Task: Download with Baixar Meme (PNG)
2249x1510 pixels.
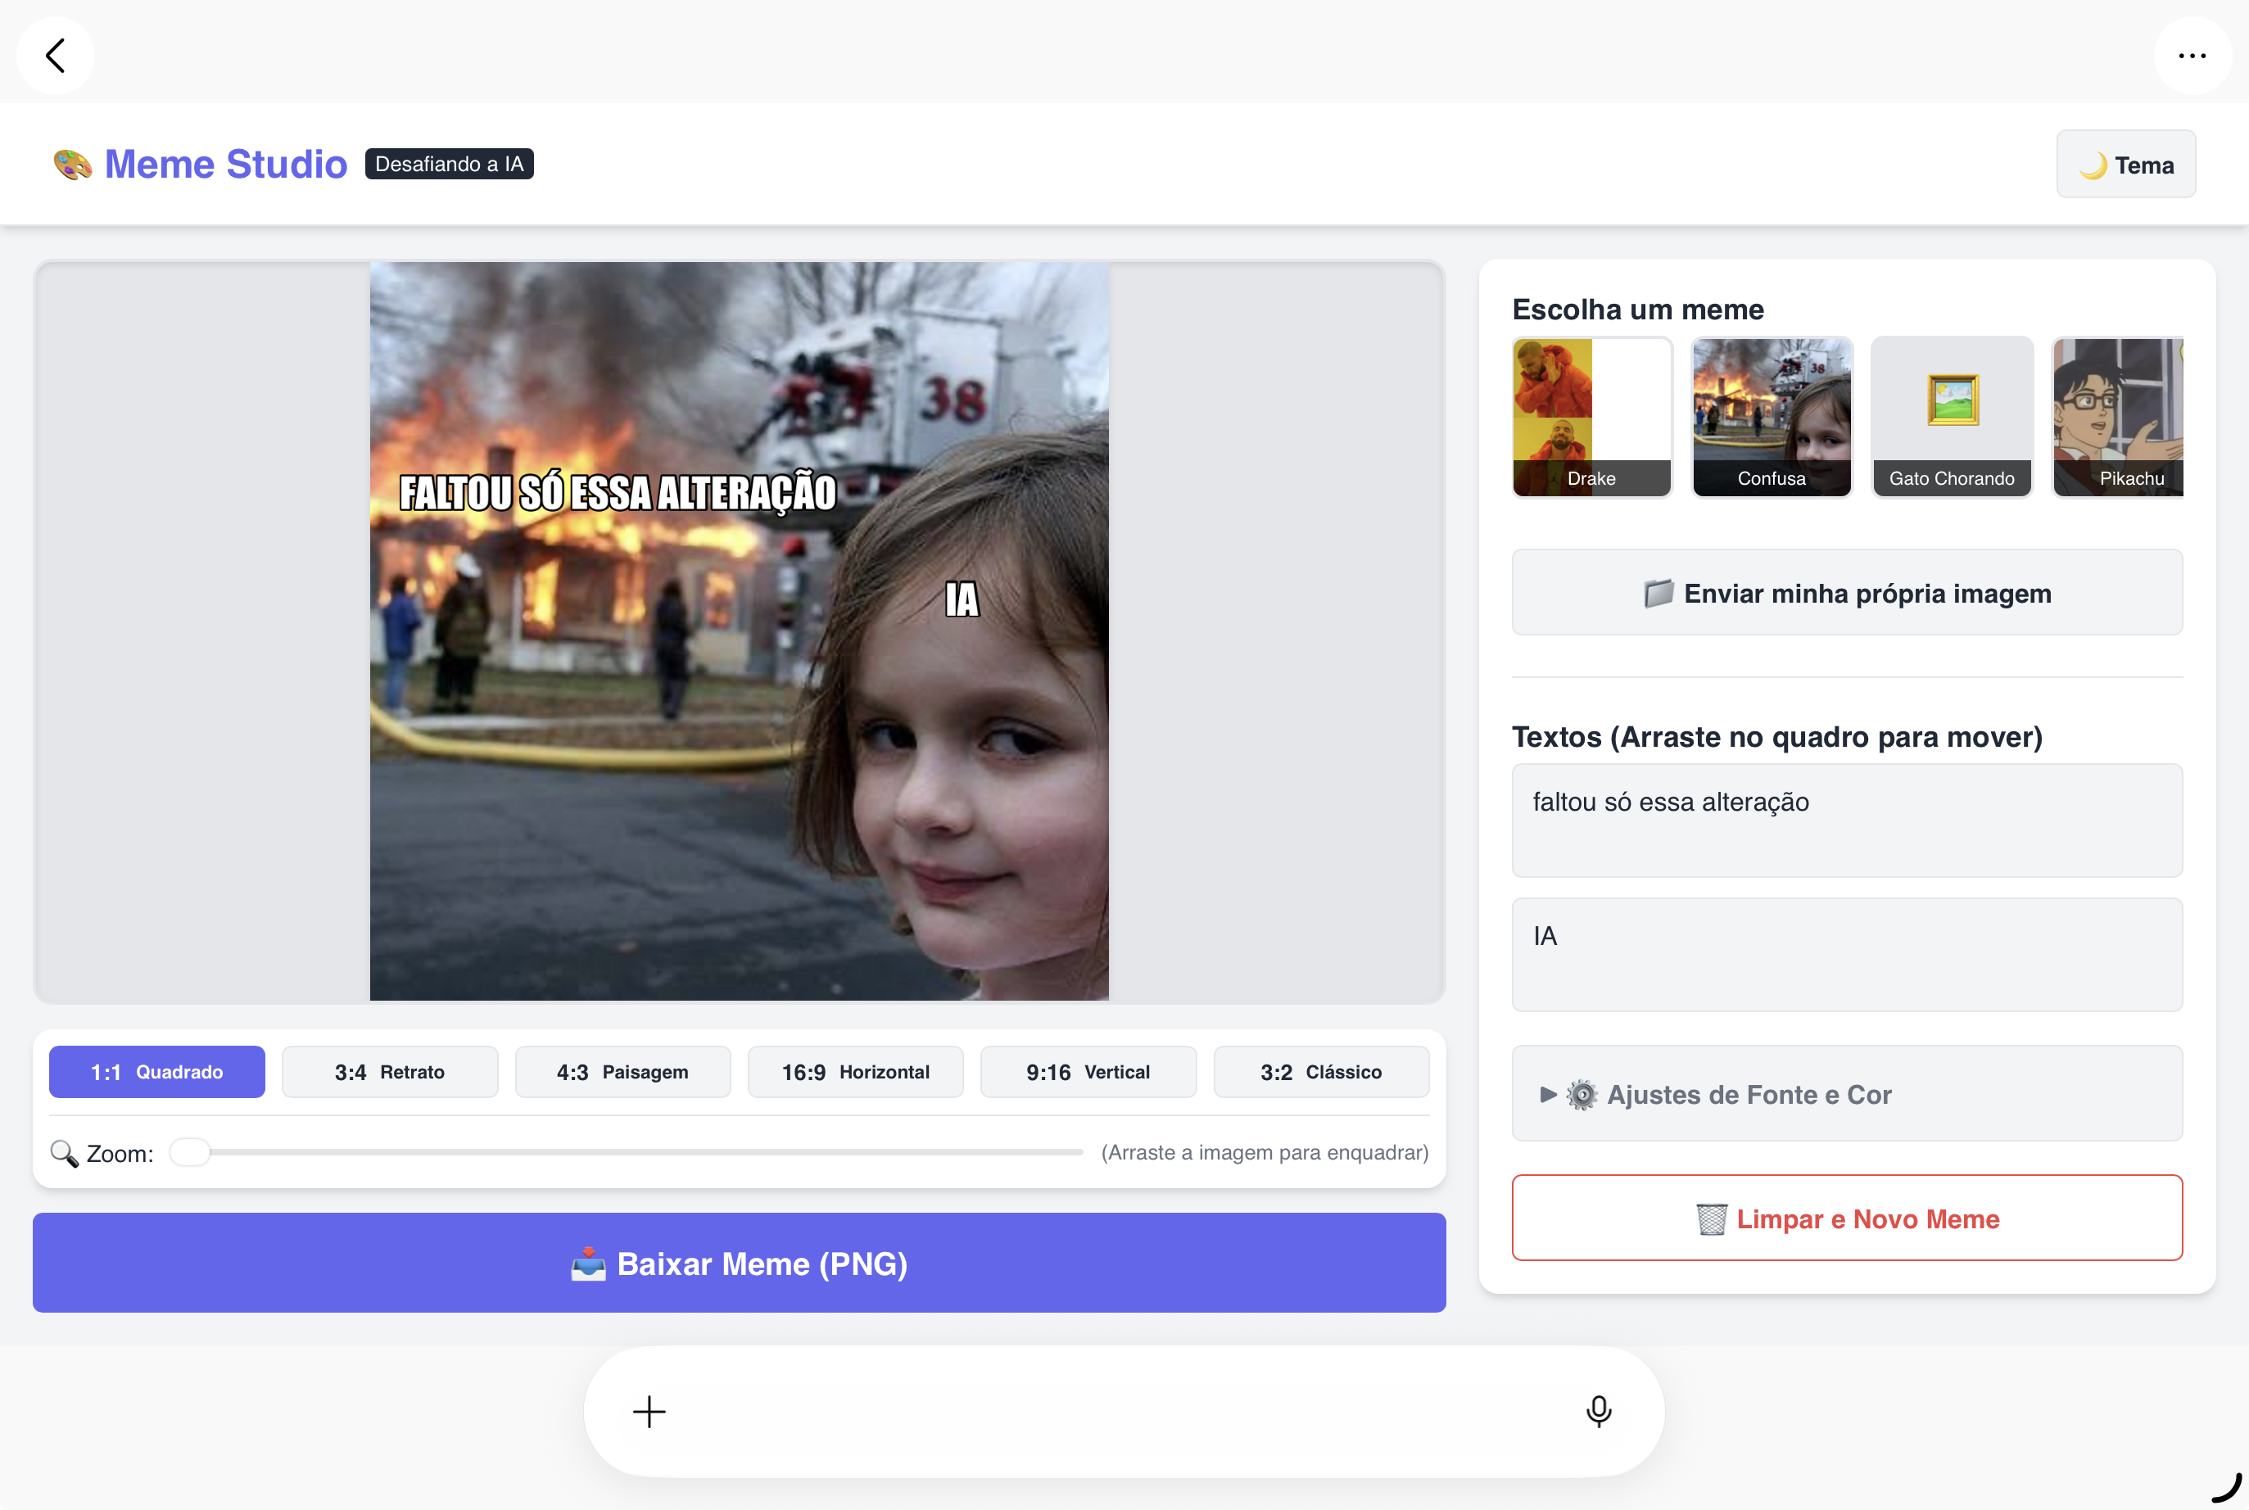Action: pos(739,1263)
